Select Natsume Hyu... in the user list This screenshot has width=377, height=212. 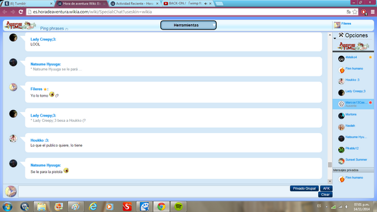click(356, 137)
